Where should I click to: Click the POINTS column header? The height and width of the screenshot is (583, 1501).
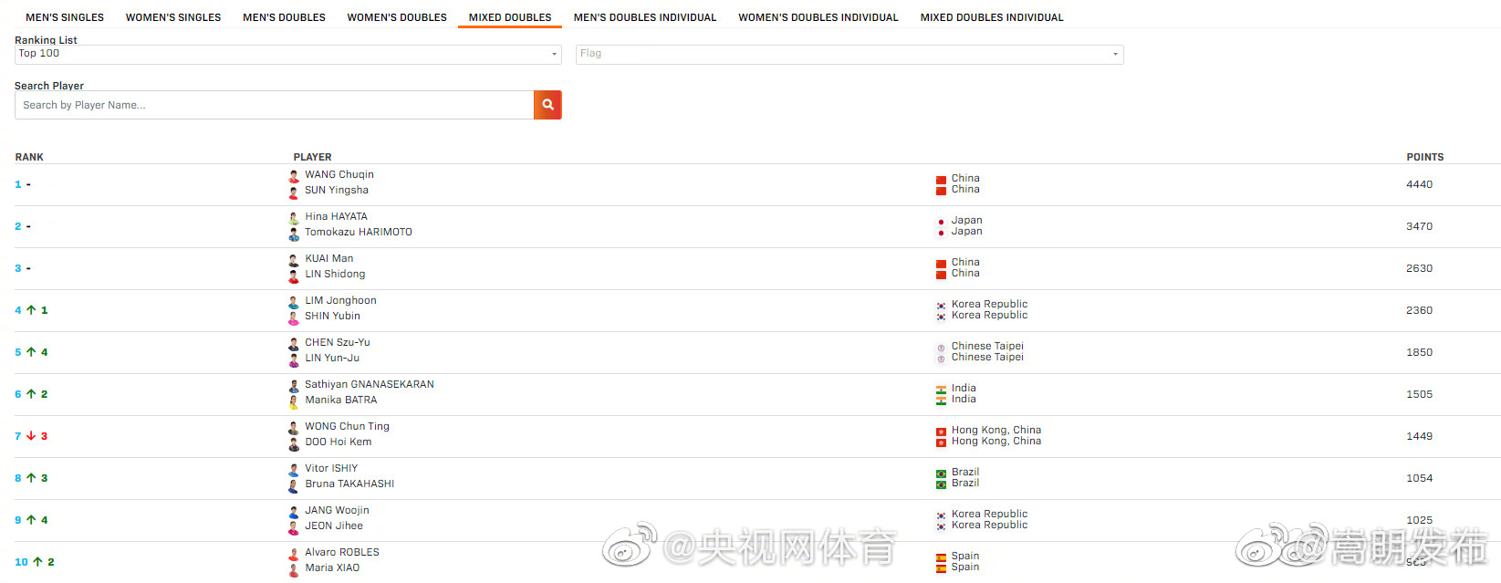pos(1425,157)
